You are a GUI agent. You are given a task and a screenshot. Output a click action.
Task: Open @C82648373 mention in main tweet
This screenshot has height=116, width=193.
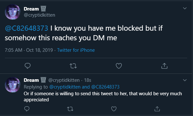(x=26, y=28)
